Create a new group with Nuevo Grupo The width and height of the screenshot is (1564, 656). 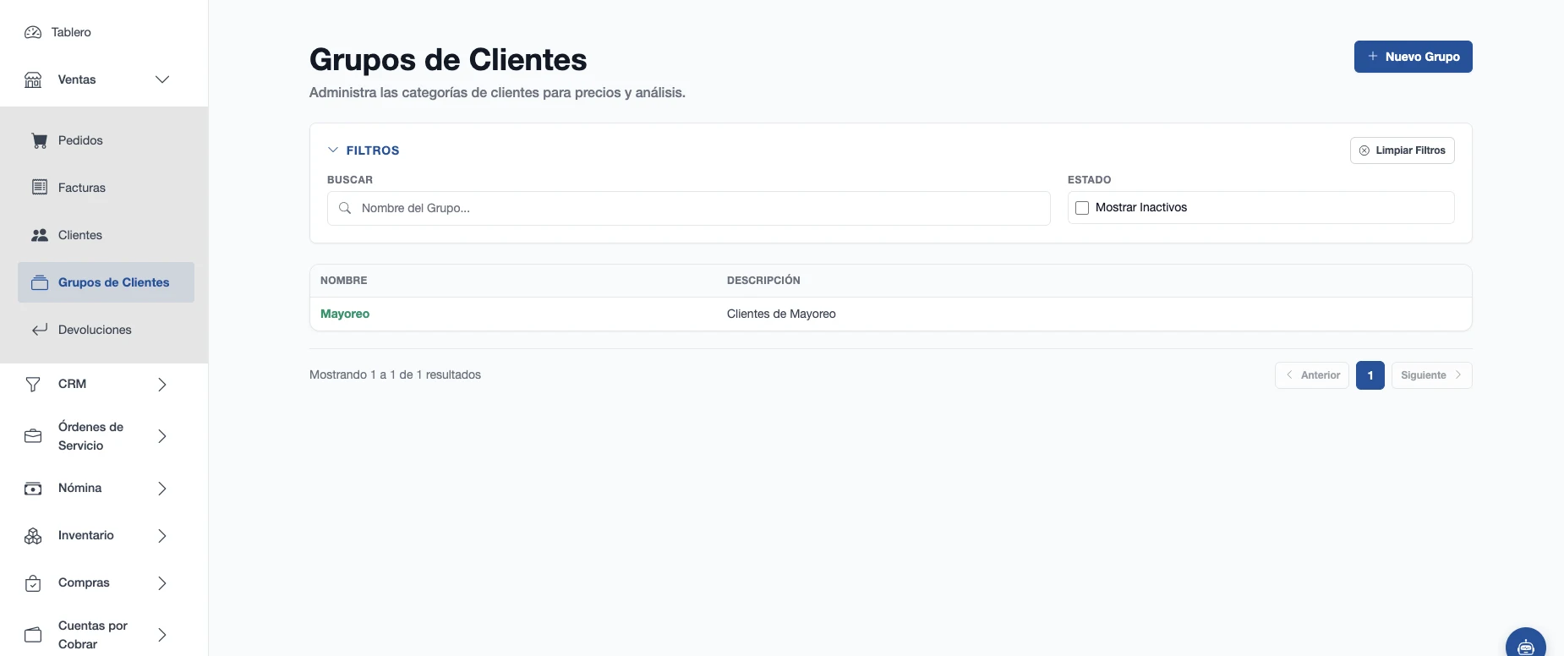click(x=1413, y=57)
